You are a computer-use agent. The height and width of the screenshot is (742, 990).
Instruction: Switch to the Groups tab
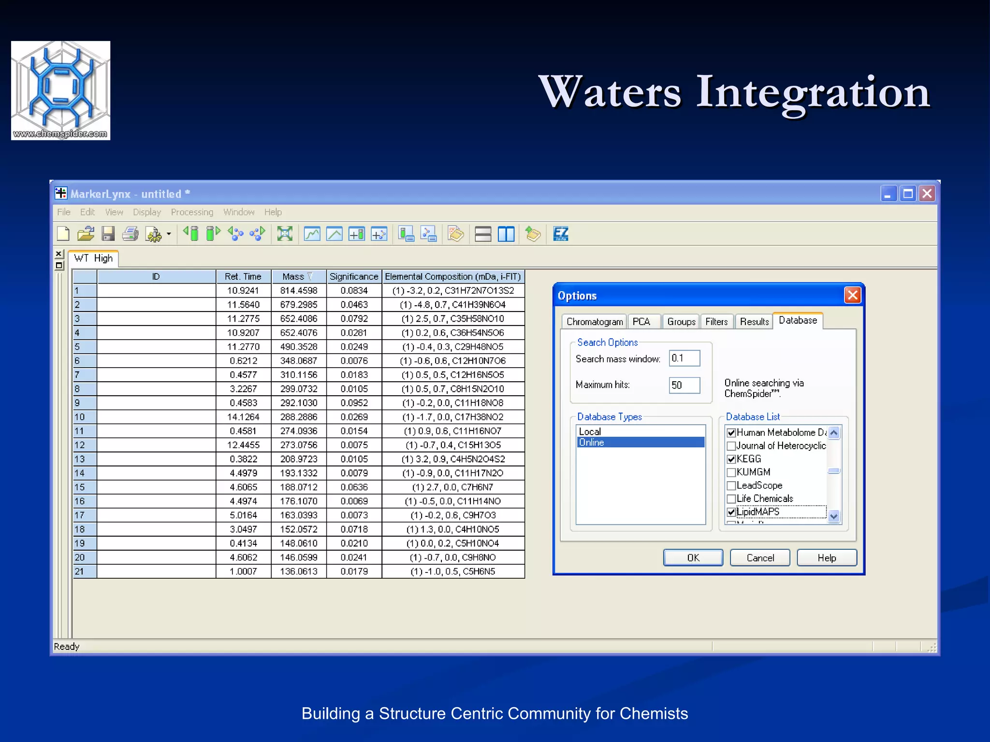tap(681, 322)
